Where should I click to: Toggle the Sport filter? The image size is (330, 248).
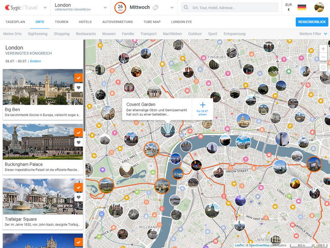coord(213,34)
